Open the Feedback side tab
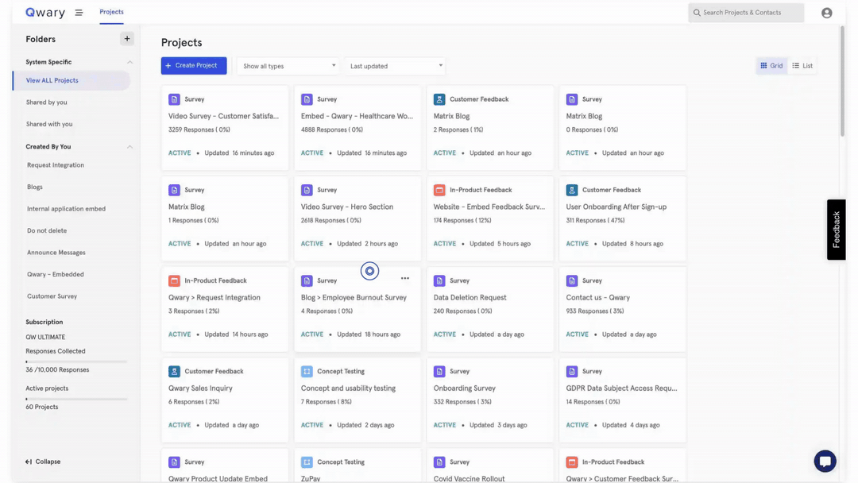The height and width of the screenshot is (483, 858). tap(836, 230)
